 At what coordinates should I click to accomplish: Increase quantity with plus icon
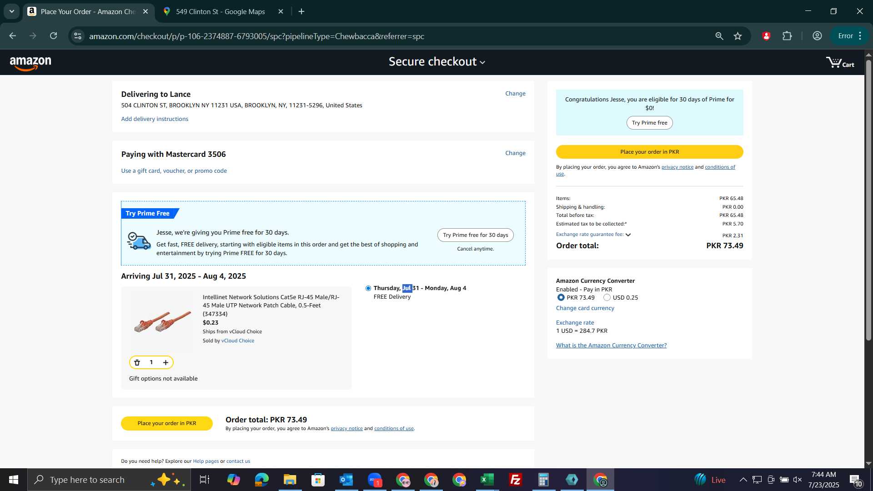pos(166,362)
